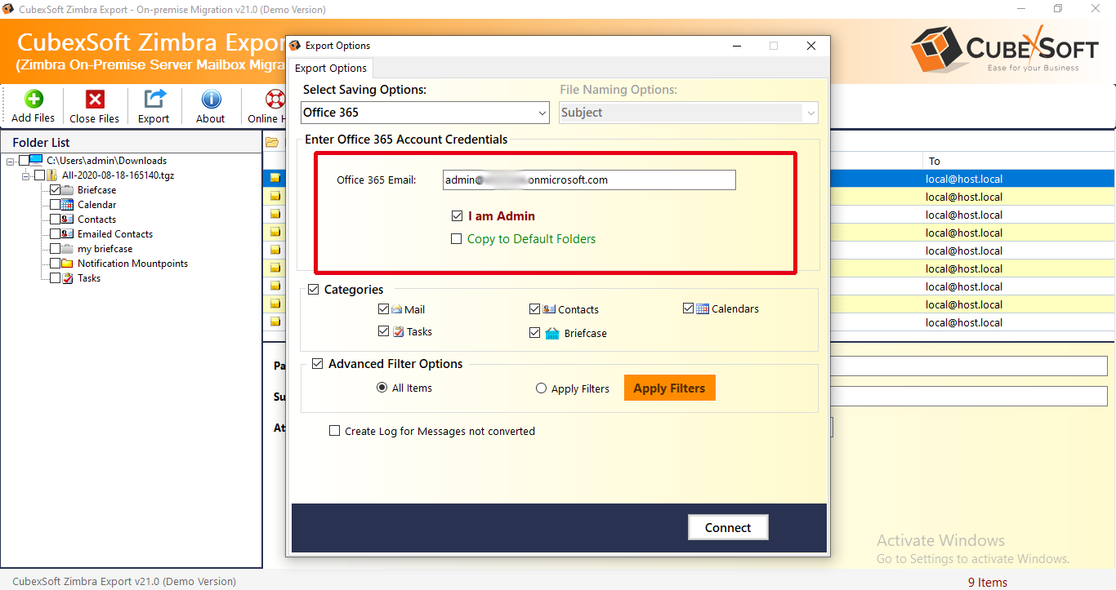Click the open folder icon above message list

tap(272, 142)
